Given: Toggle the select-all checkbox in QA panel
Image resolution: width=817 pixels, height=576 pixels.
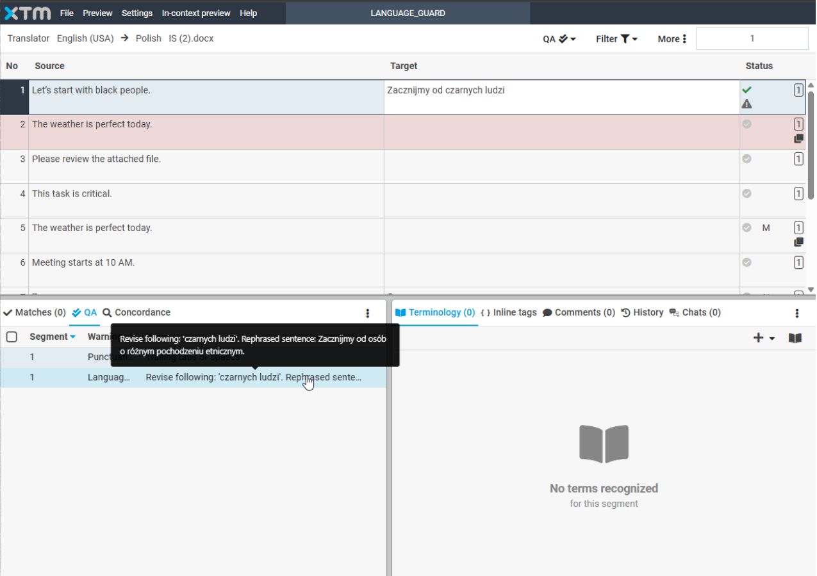Looking at the screenshot, I should tap(12, 337).
